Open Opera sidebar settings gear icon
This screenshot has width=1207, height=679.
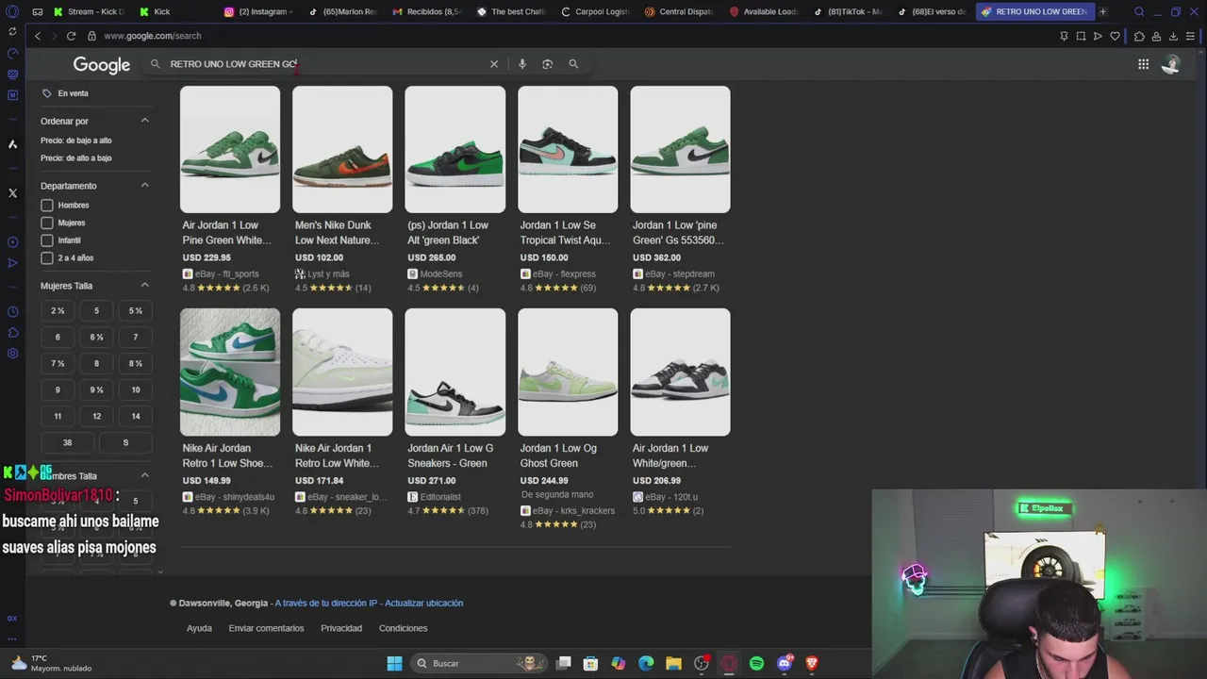pyautogui.click(x=12, y=354)
